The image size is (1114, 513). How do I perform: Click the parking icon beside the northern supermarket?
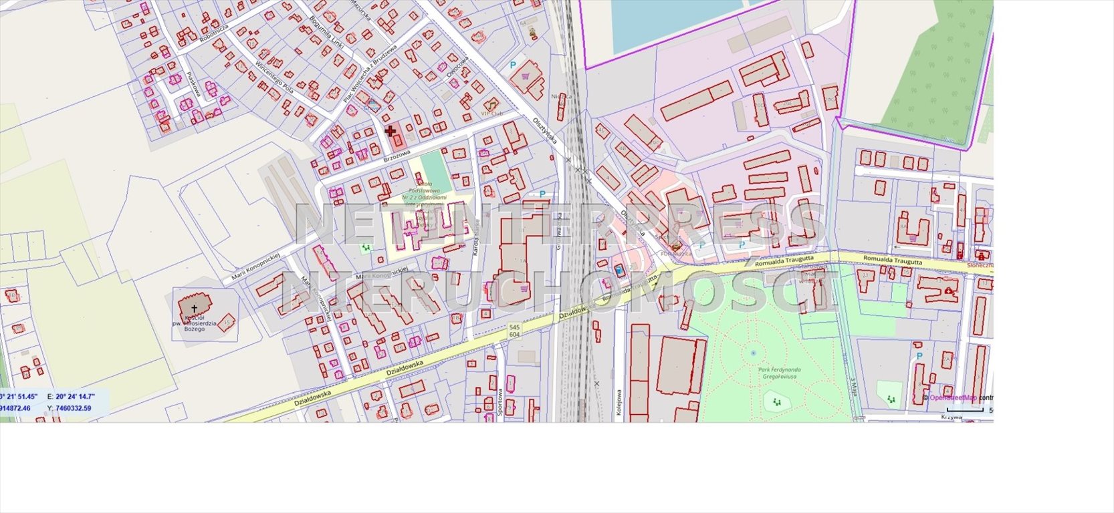[x=513, y=65]
